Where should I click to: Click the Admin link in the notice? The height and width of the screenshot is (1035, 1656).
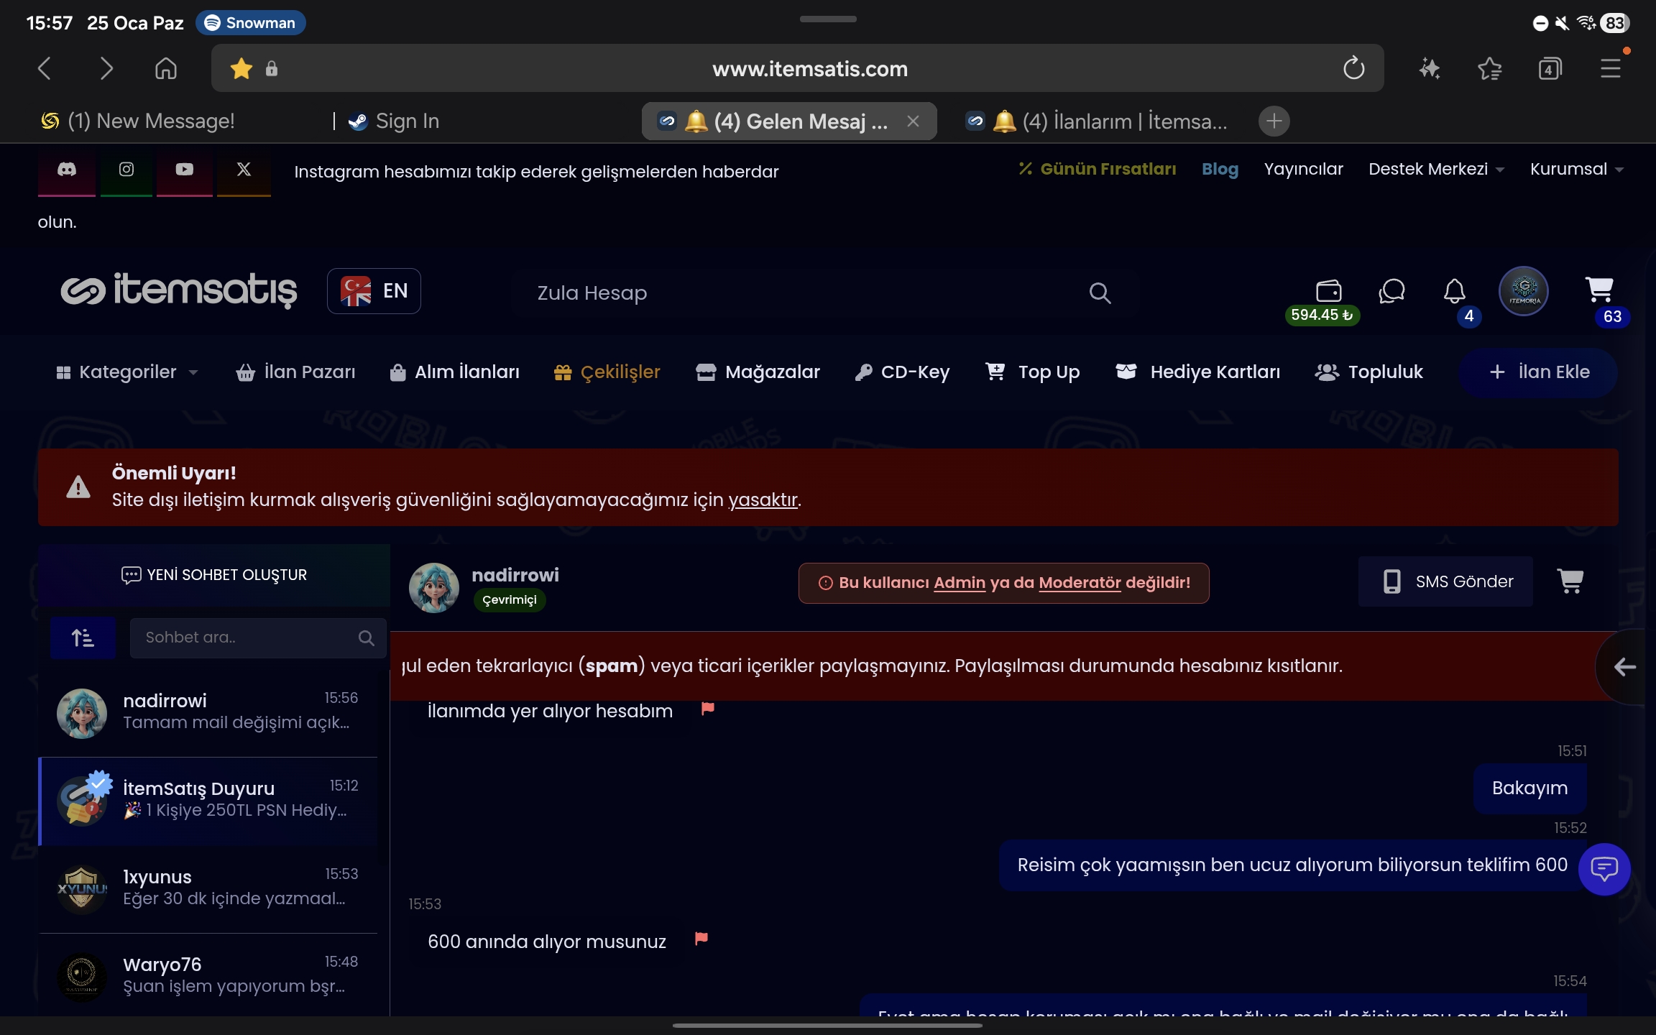[960, 583]
